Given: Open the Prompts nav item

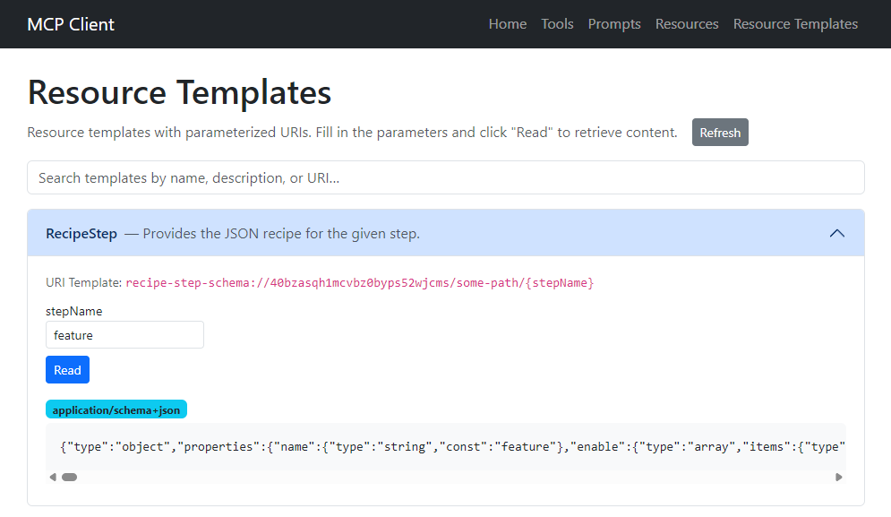Looking at the screenshot, I should pos(614,24).
